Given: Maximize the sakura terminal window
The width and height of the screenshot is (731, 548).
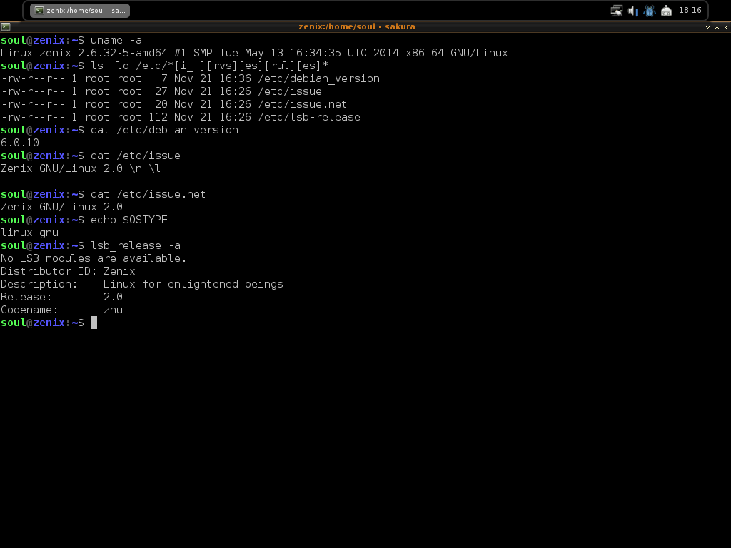Looking at the screenshot, I should pos(717,27).
